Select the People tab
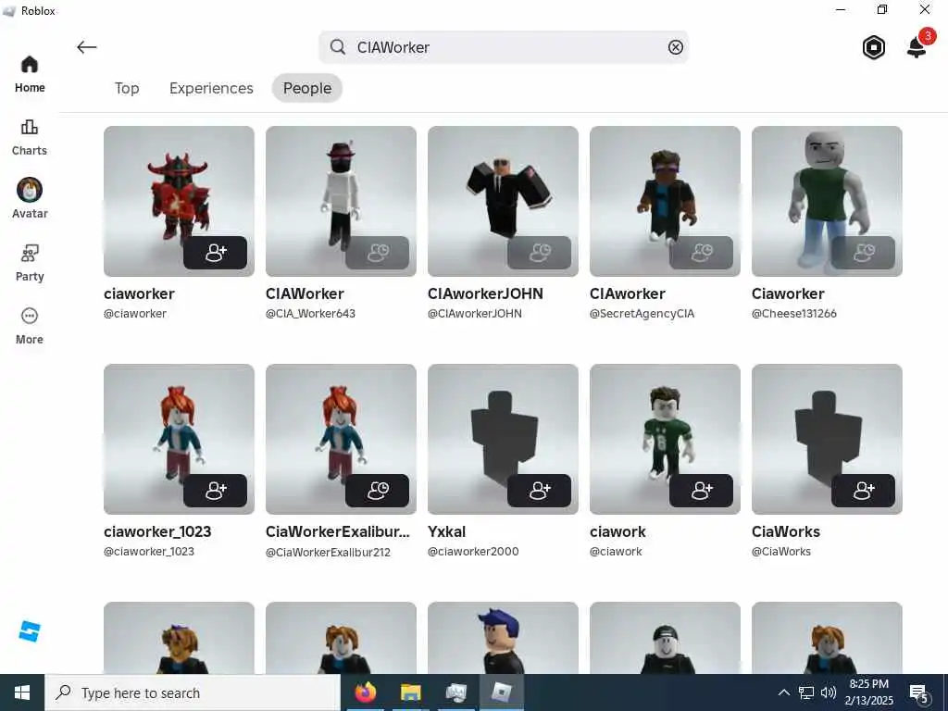The height and width of the screenshot is (711, 948). (x=307, y=88)
